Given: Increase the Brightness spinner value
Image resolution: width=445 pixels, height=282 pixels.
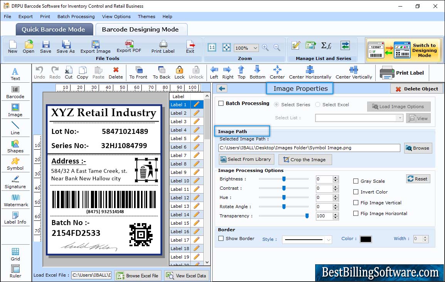Looking at the screenshot, I should click(x=336, y=177).
